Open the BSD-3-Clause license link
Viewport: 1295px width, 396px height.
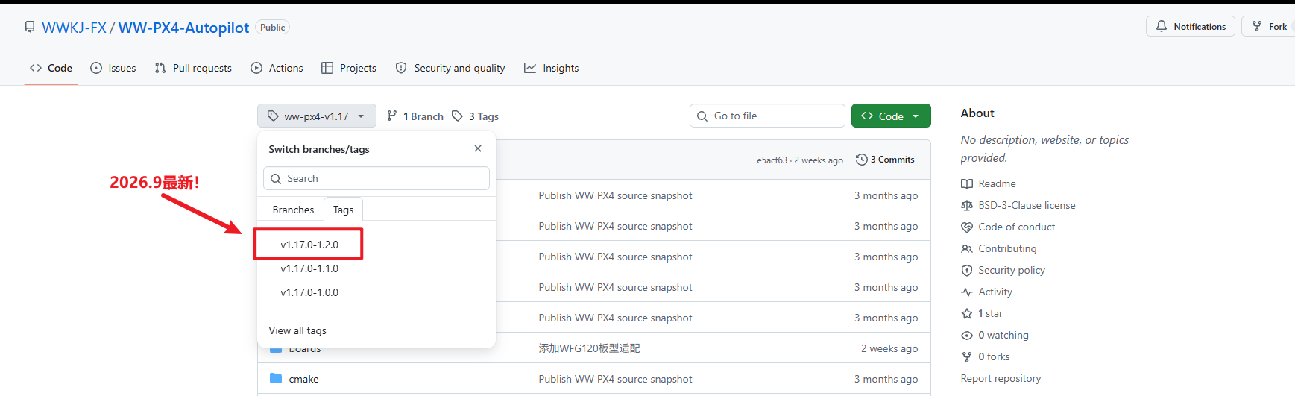(x=1027, y=205)
